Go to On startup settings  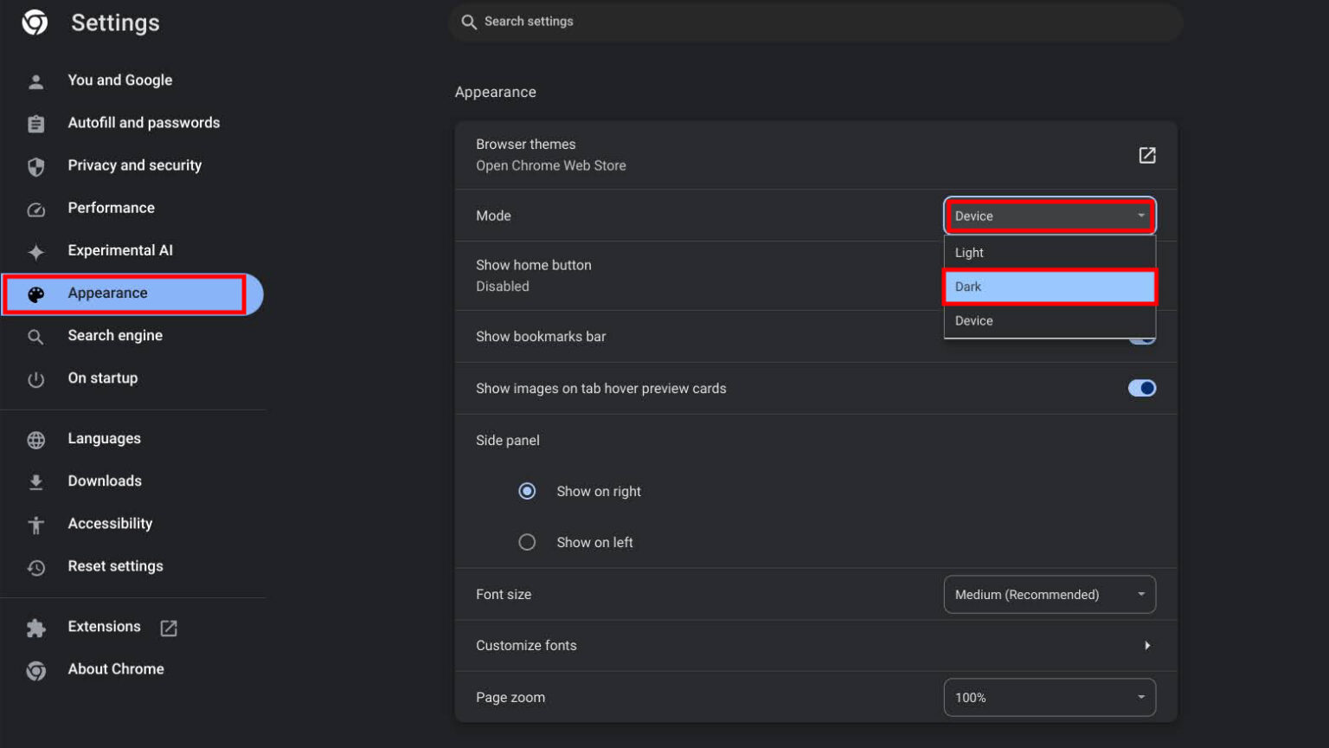pos(102,377)
